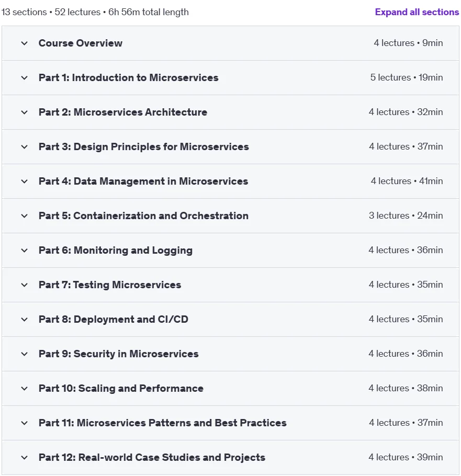
Task: Click Part 11: Microservices Patterns and Best Practices
Action: 162,423
